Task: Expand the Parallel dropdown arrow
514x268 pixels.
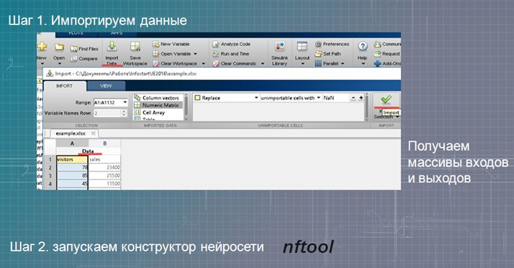Action: point(343,63)
